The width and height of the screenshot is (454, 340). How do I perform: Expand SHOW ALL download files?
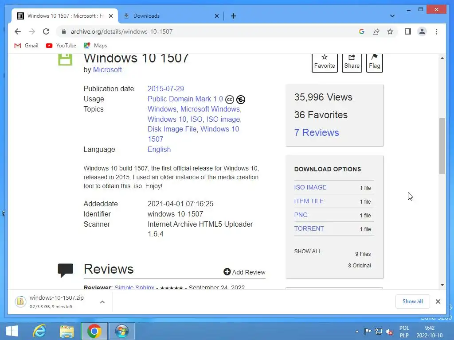click(x=308, y=251)
